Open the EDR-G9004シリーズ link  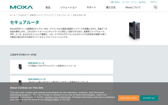(37, 79)
